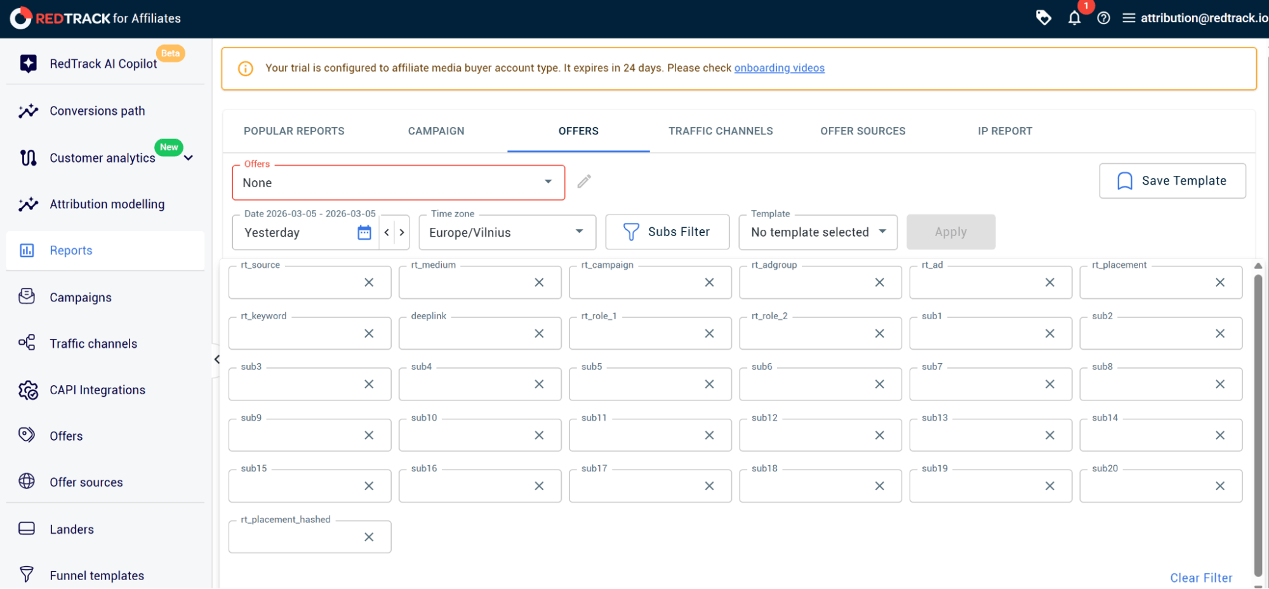The image size is (1269, 589).
Task: Clear the rt_placement_hashed filter field
Action: point(369,537)
